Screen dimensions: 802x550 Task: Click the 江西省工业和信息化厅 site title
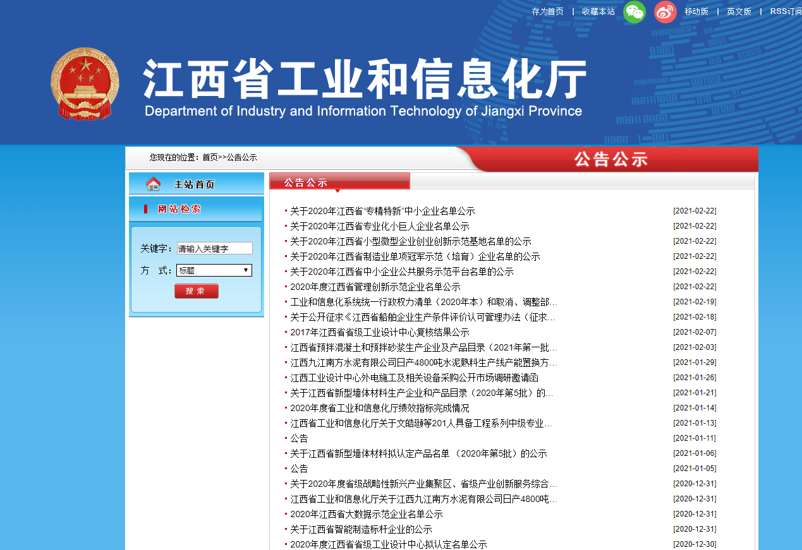tap(365, 79)
